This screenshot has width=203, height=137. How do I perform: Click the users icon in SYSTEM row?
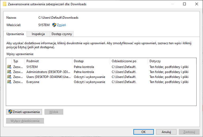pyautogui.click(x=9, y=67)
